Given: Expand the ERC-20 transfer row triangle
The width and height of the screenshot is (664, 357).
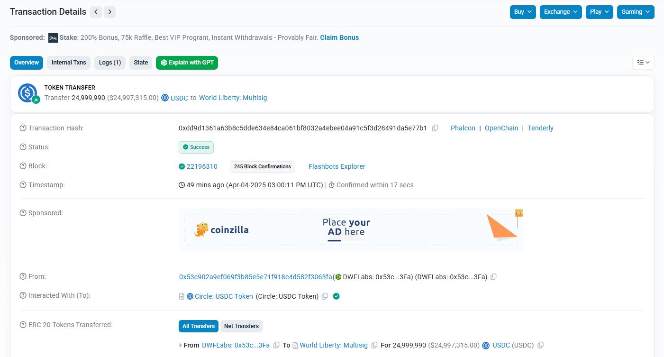Looking at the screenshot, I should [x=181, y=345].
